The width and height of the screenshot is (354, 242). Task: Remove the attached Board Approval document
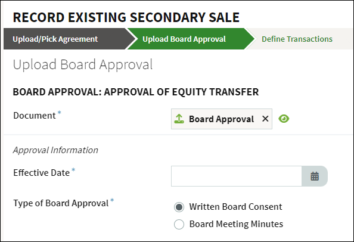265,119
